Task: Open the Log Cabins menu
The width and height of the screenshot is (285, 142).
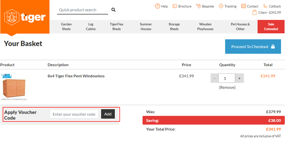Action: point(91,27)
